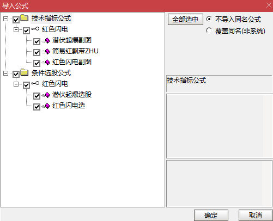Uncheck the 潜伏起爆副图 checkbox
The height and width of the screenshot is (221, 273).
click(37, 41)
